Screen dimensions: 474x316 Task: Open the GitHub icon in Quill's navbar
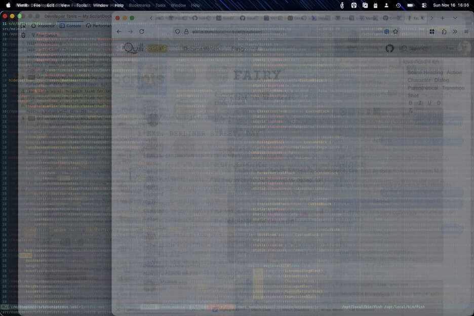coord(389,48)
